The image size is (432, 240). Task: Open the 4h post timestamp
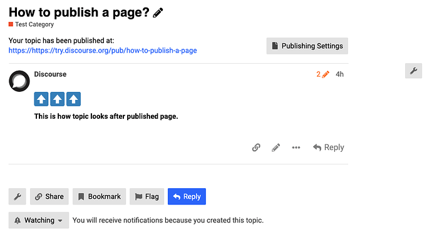coord(339,74)
